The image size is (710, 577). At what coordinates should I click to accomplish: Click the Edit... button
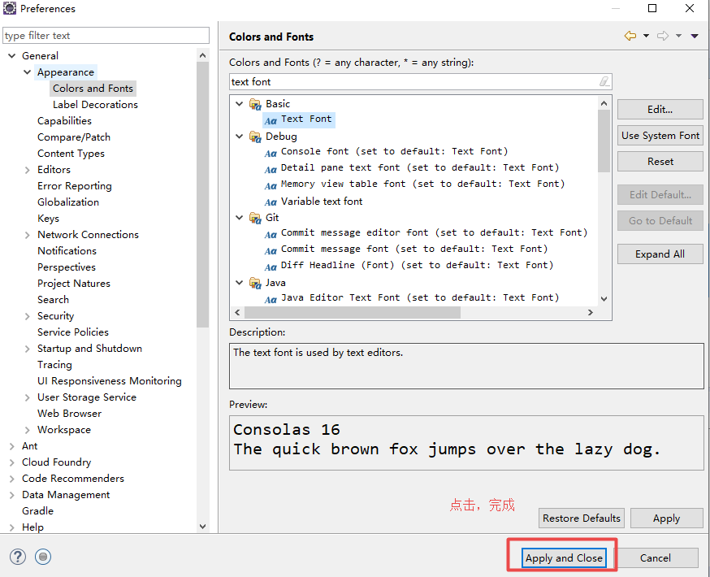660,110
